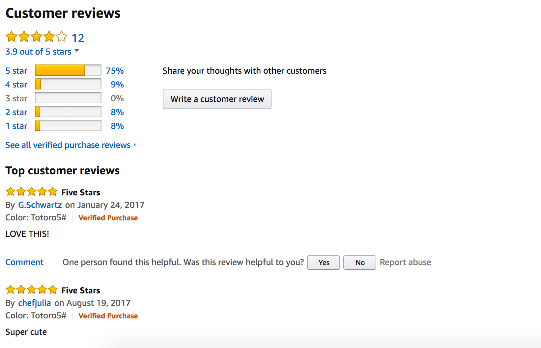
Task: Expand the 3.9 out of 5 stars dropdown
Action: 77,51
